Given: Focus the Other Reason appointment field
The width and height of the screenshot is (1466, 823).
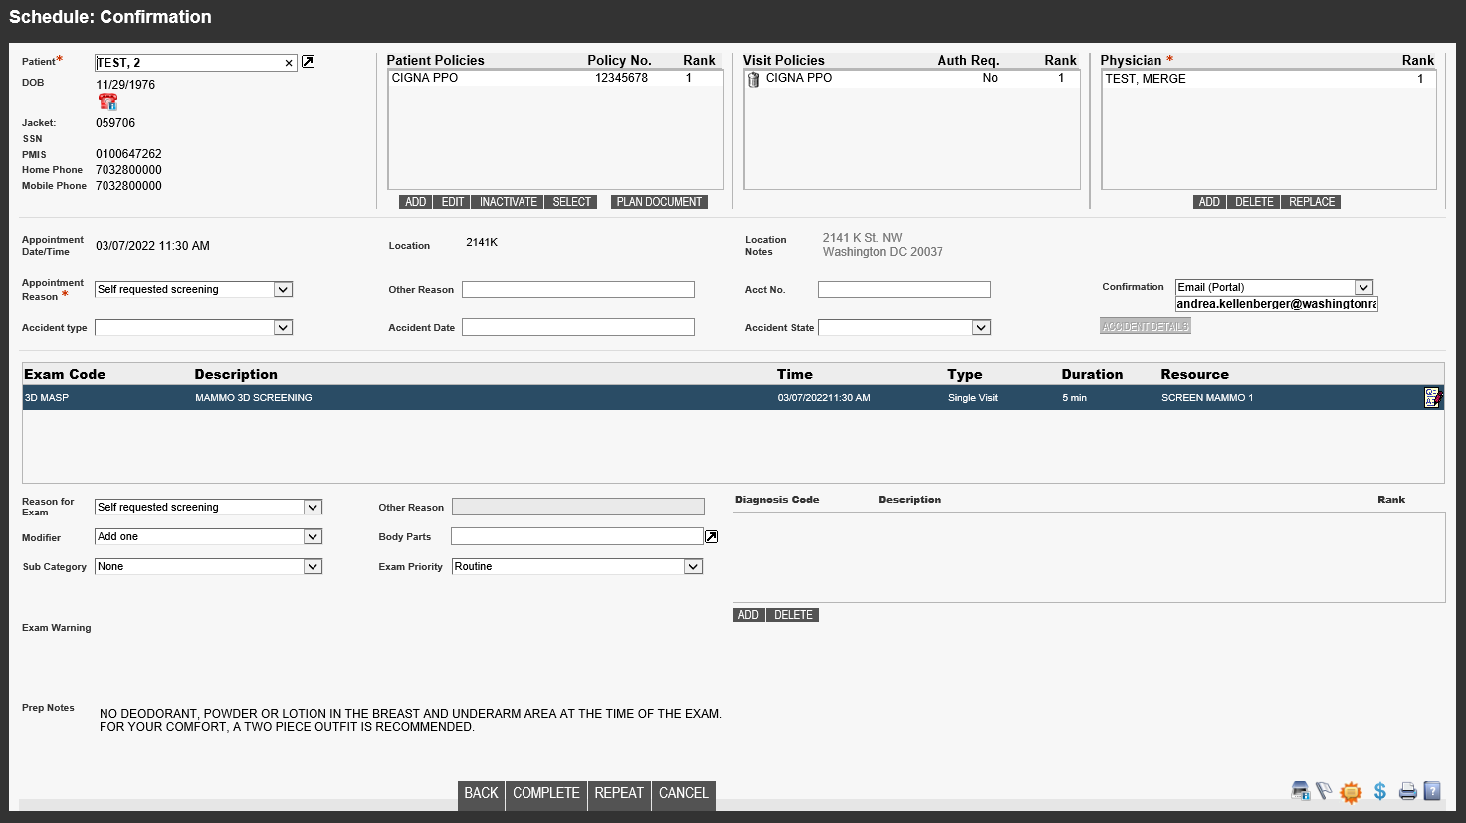Looking at the screenshot, I should [x=578, y=289].
